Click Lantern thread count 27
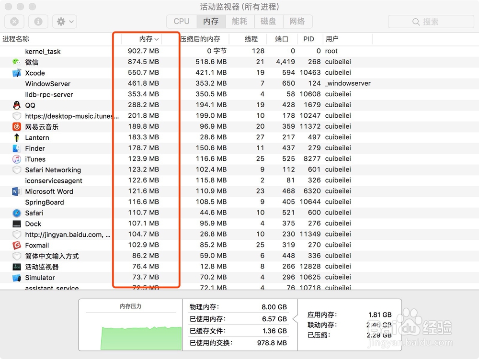Viewport: 479px width, 359px height. click(260, 137)
